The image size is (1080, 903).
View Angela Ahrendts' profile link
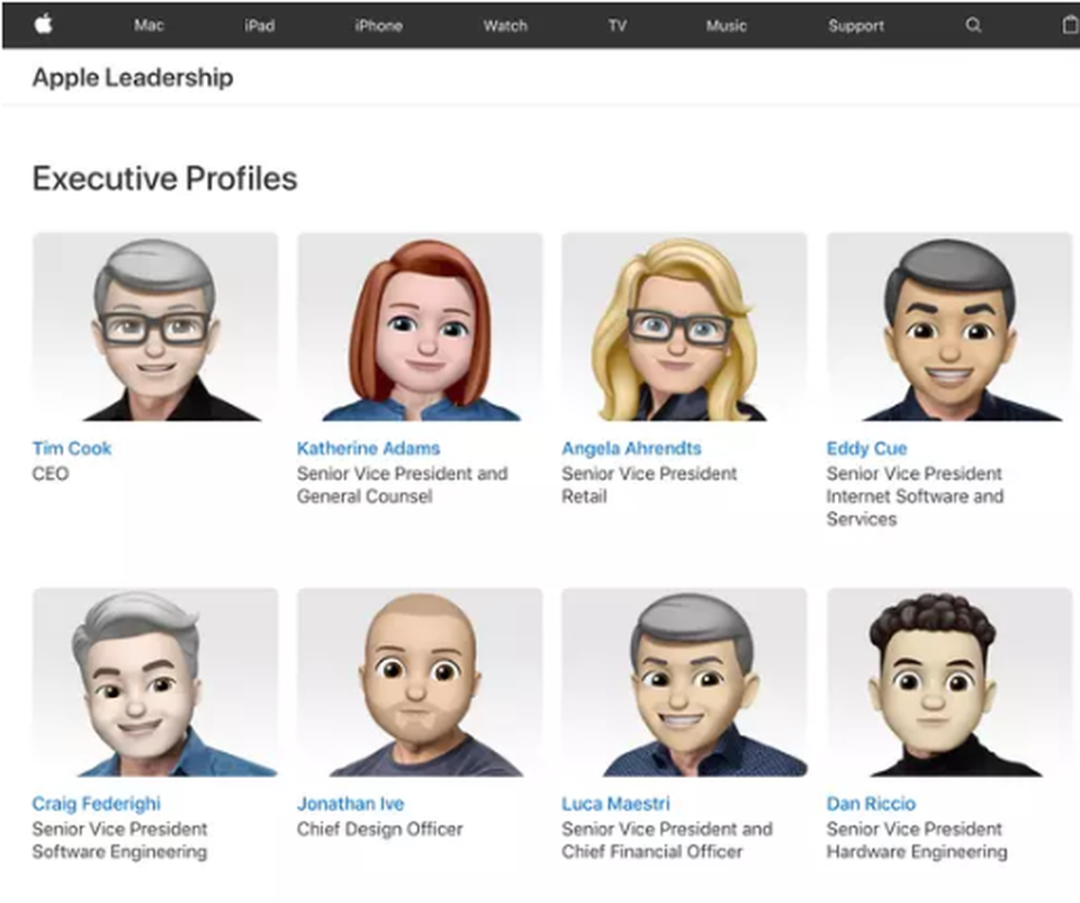[632, 448]
